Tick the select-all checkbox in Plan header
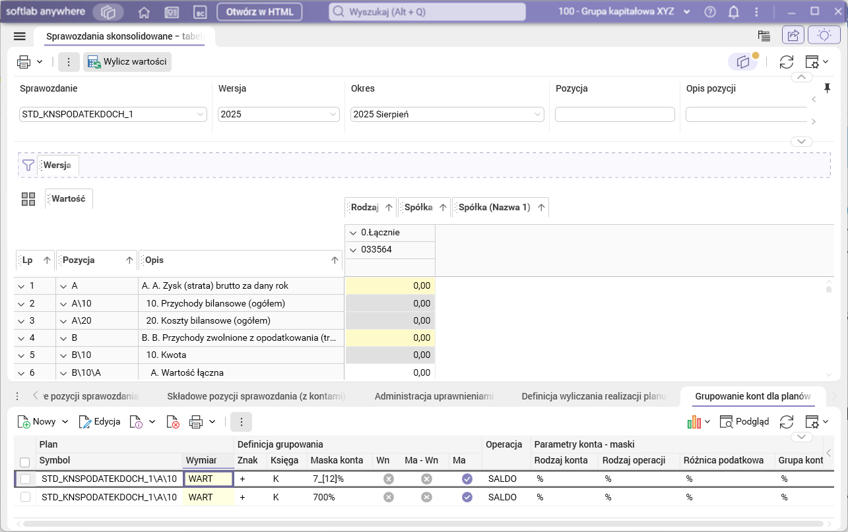Image resolution: width=848 pixels, height=532 pixels. tap(26, 461)
